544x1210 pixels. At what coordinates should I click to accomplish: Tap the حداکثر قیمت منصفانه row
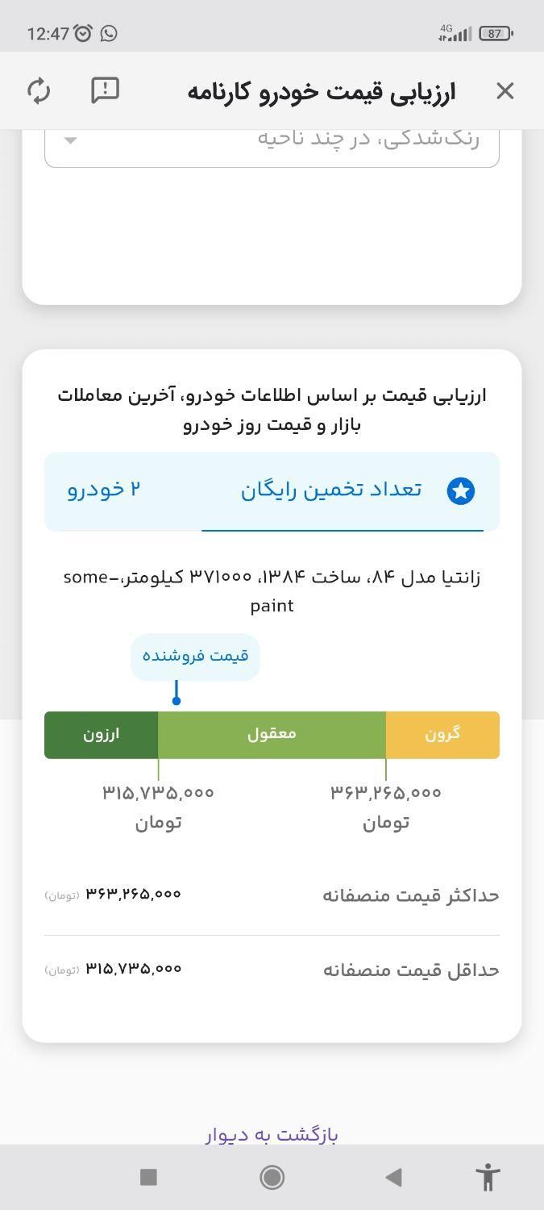pyautogui.click(x=272, y=895)
